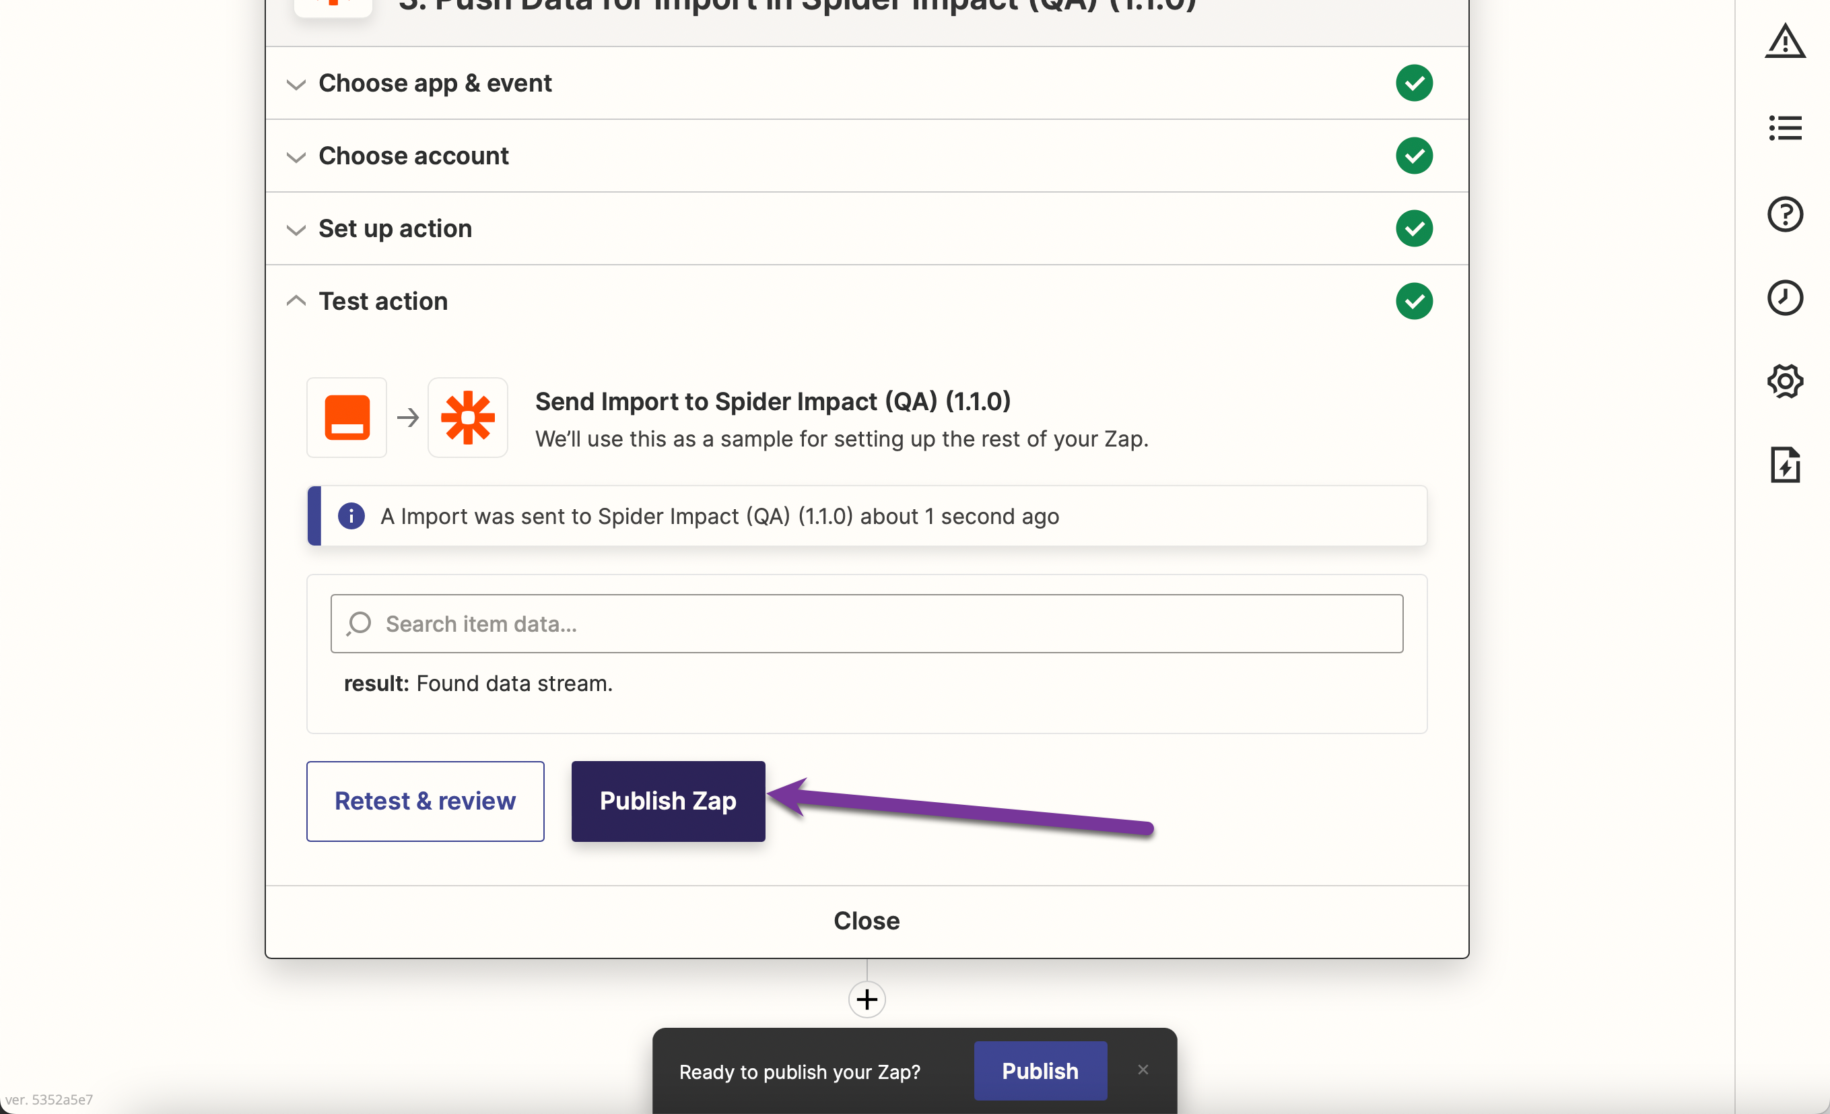Click version text 'ver. 5352a5e7'
This screenshot has height=1114, width=1830.
click(x=49, y=1099)
